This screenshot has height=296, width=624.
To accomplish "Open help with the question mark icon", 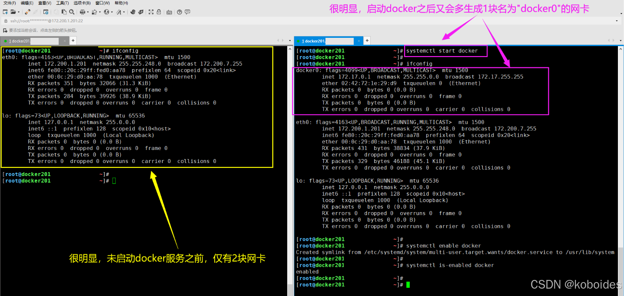I will tap(179, 12).
